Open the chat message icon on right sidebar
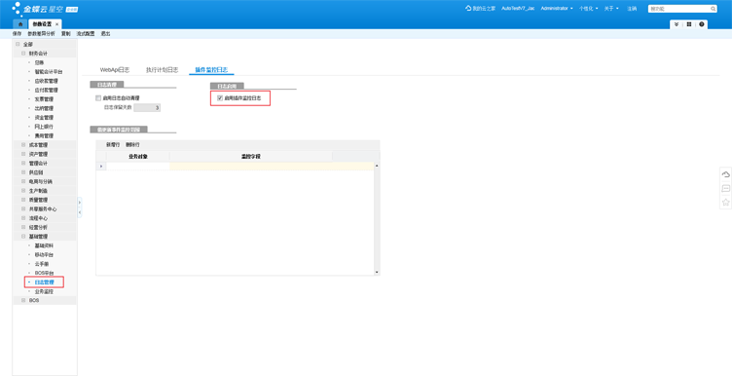The height and width of the screenshot is (376, 732). coord(725,188)
